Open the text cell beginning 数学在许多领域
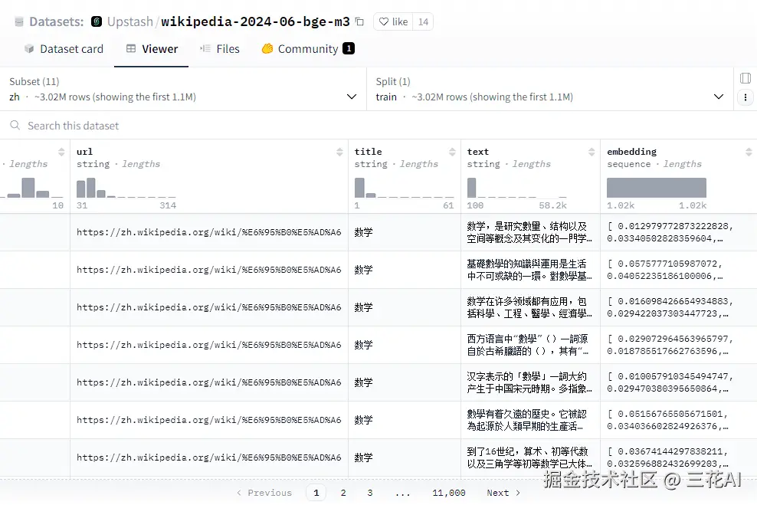 tap(530, 307)
